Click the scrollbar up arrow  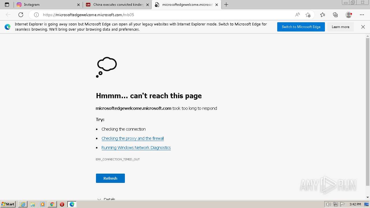pyautogui.click(x=368, y=36)
